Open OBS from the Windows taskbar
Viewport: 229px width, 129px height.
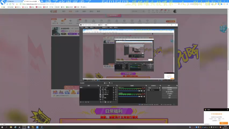click(x=24, y=127)
